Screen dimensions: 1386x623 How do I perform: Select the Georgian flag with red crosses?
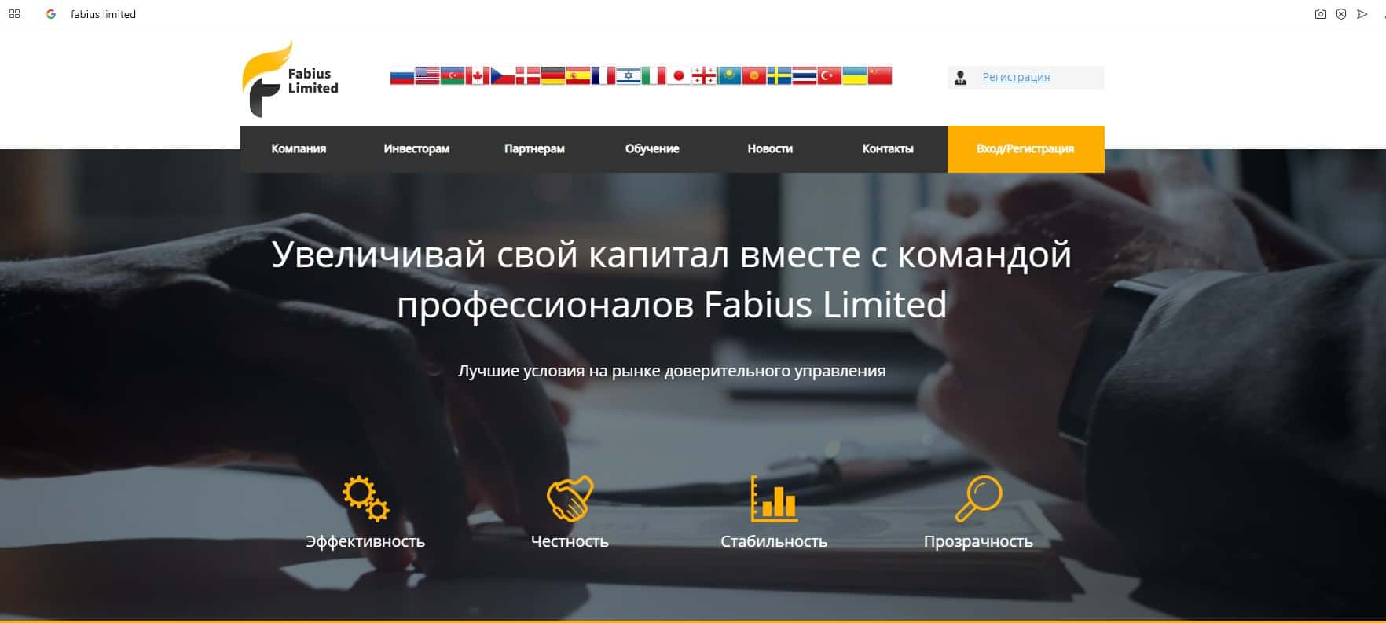pyautogui.click(x=704, y=75)
